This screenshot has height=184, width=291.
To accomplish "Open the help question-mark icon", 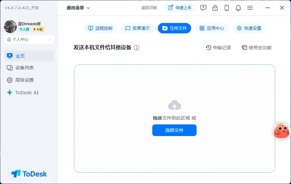I will 203,8.
